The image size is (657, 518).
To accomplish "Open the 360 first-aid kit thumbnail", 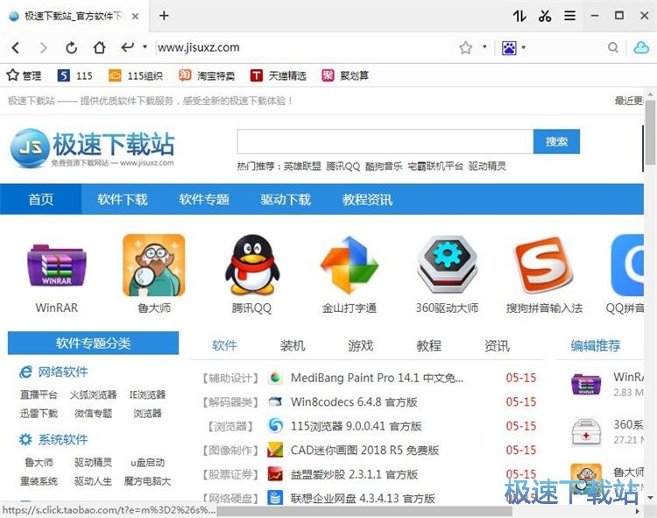I will pos(586,432).
